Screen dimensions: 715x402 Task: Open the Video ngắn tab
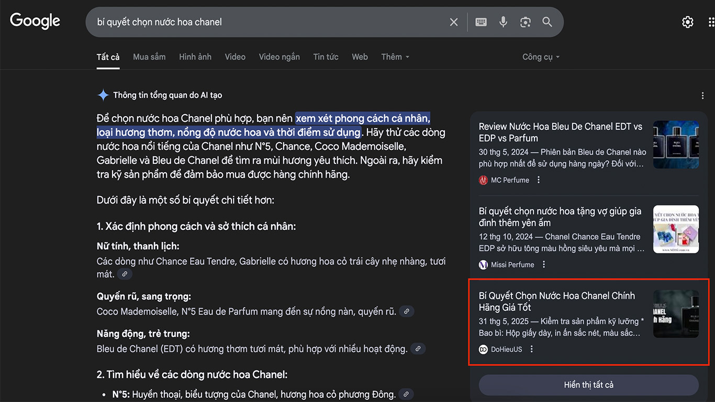click(x=279, y=57)
